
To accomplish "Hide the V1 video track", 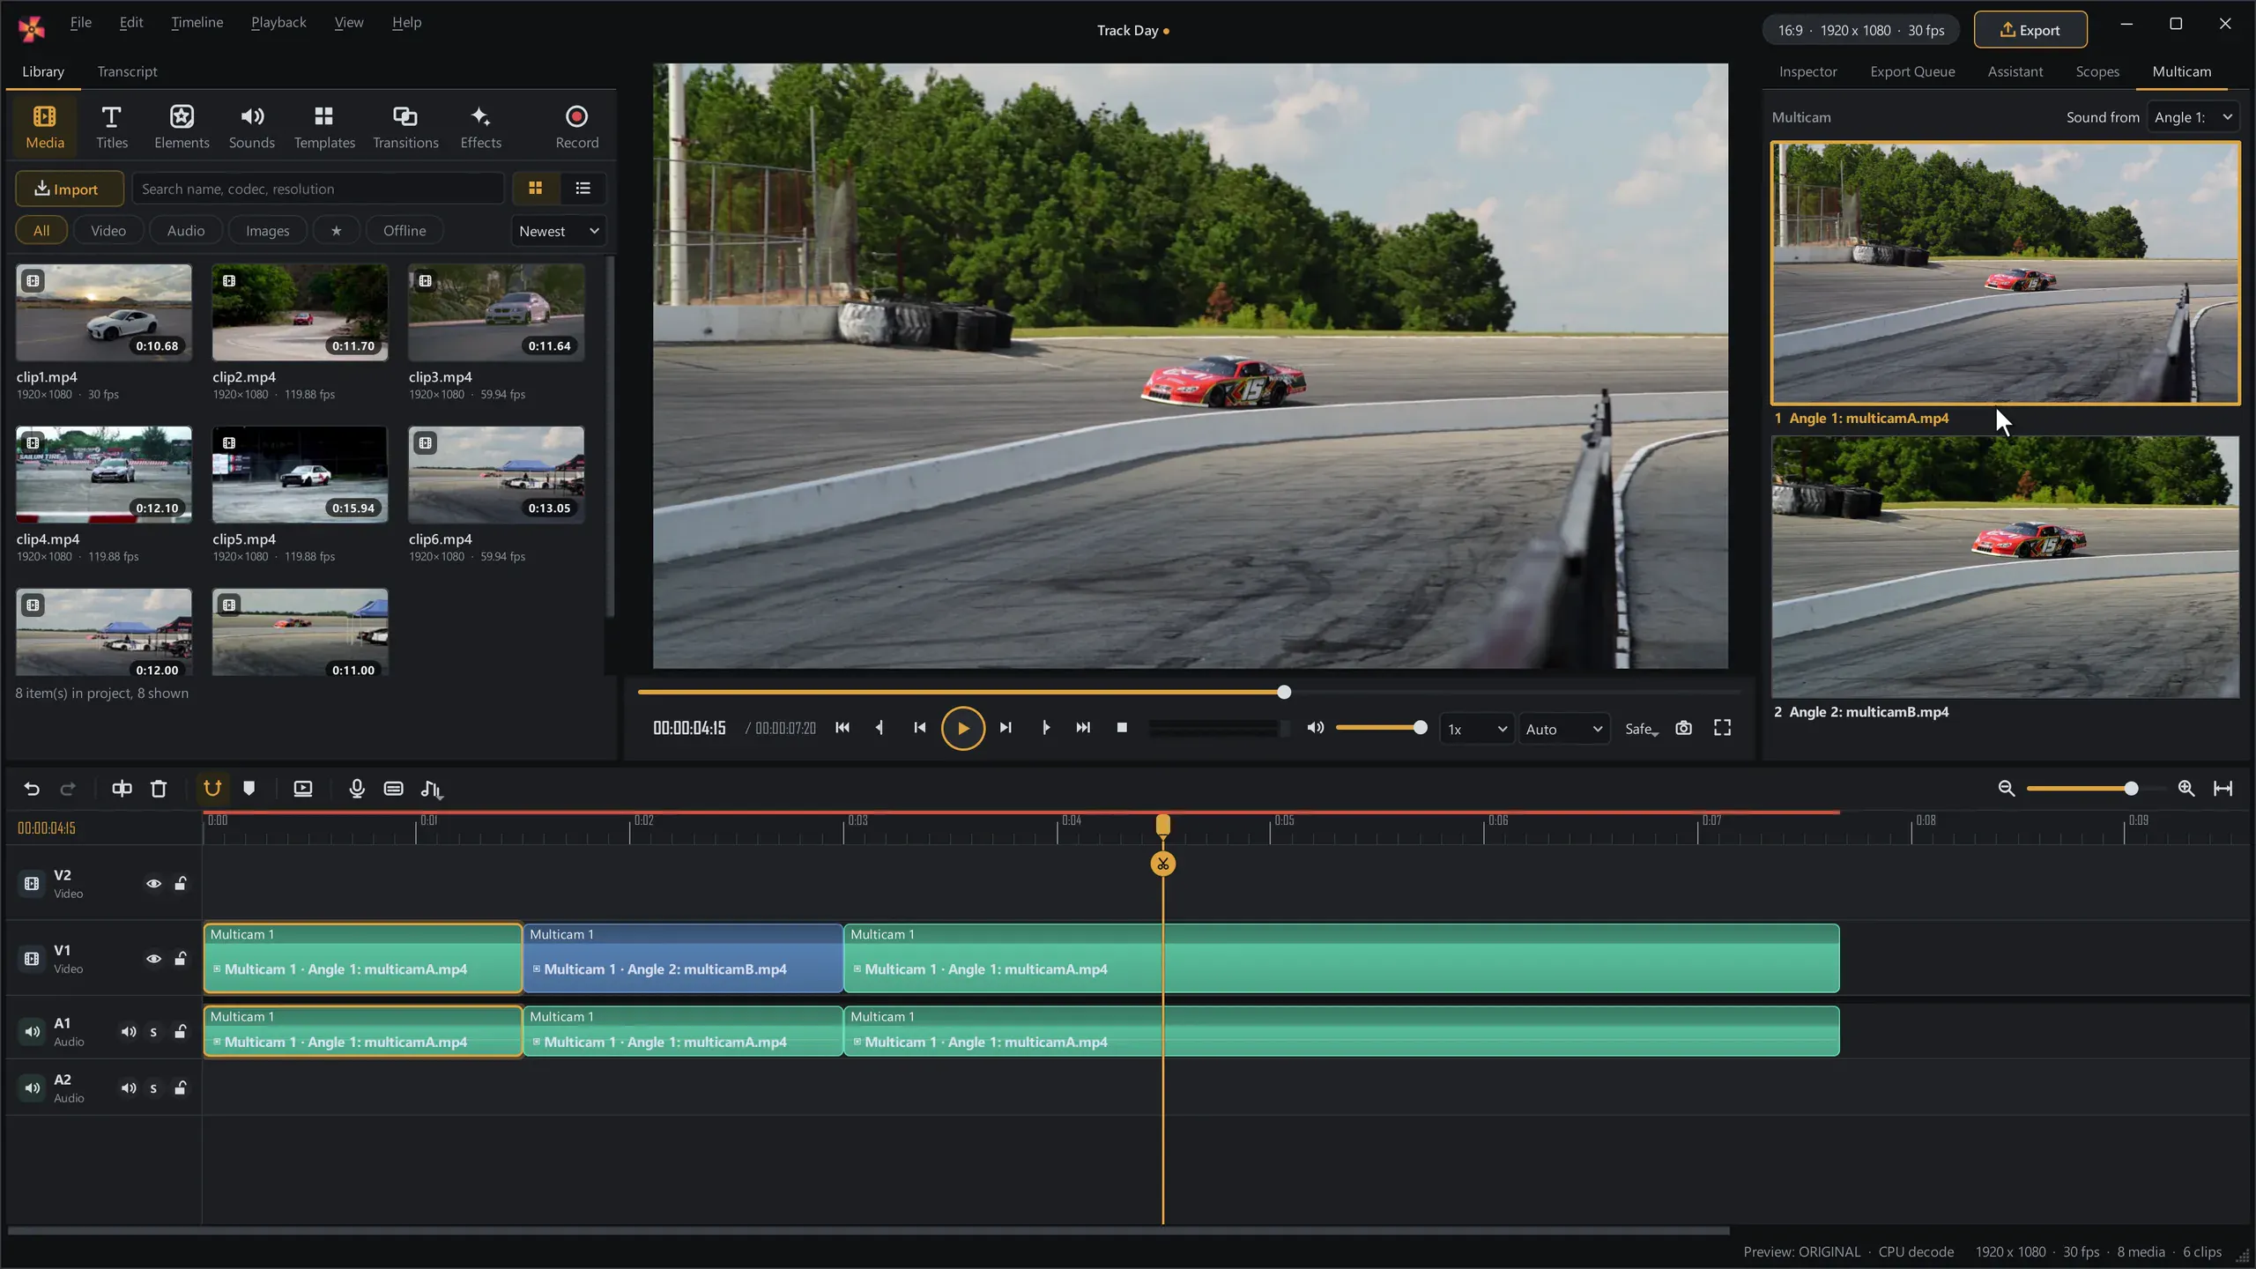I will (153, 959).
